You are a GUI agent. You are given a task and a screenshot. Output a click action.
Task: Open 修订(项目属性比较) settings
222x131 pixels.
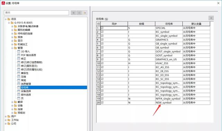click(32, 69)
